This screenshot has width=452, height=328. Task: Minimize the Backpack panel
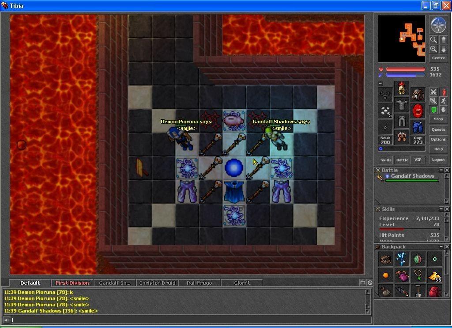[x=441, y=247]
